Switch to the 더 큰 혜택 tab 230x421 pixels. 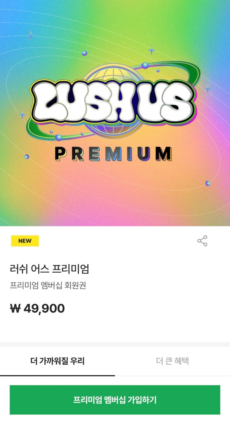pos(172,361)
